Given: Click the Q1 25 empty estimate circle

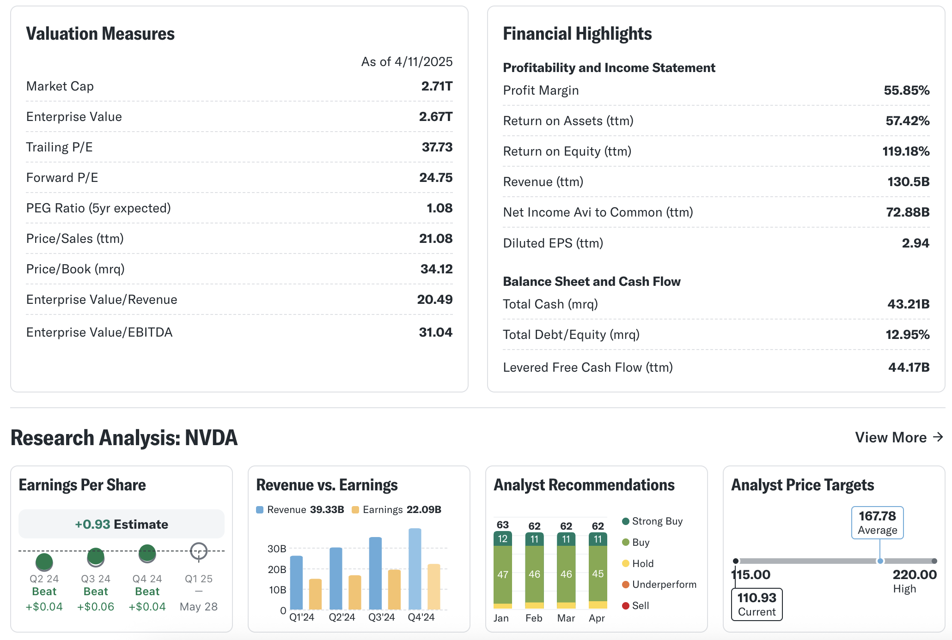Looking at the screenshot, I should point(199,551).
